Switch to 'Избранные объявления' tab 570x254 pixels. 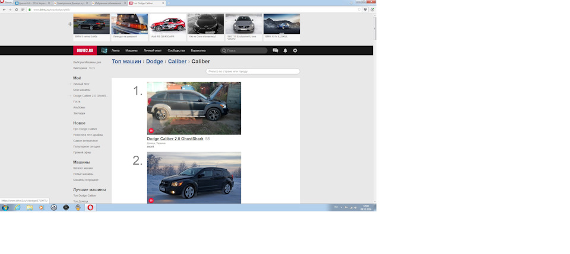click(108, 3)
